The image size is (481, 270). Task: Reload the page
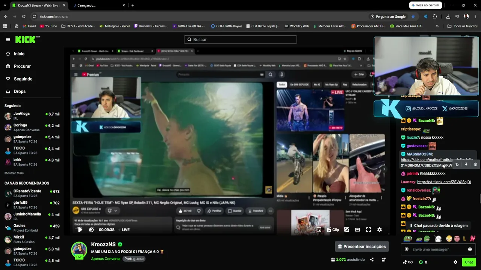(24, 16)
